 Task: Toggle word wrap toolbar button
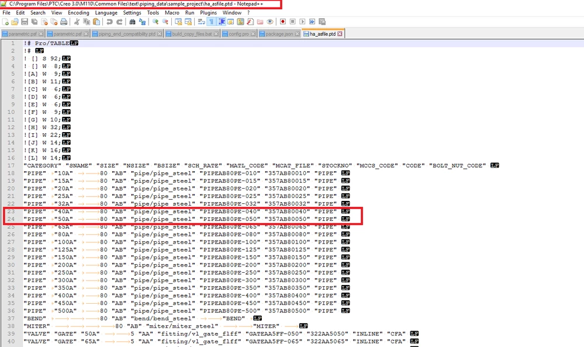coord(202,22)
